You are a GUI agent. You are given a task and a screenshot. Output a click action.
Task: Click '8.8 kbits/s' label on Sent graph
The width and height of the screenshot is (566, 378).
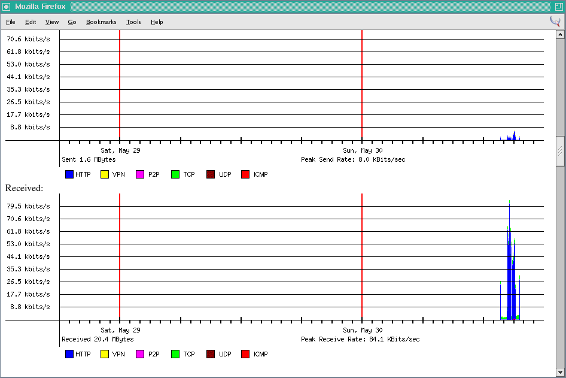pyautogui.click(x=30, y=127)
